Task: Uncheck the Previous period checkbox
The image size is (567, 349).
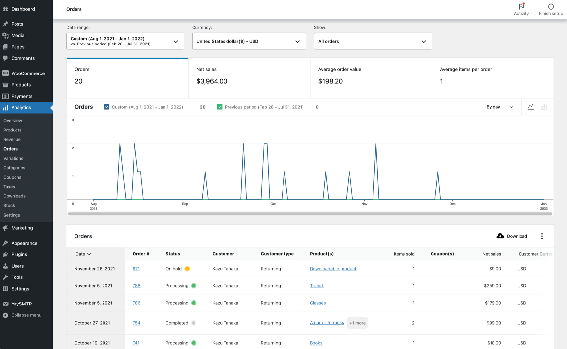Action: 220,107
